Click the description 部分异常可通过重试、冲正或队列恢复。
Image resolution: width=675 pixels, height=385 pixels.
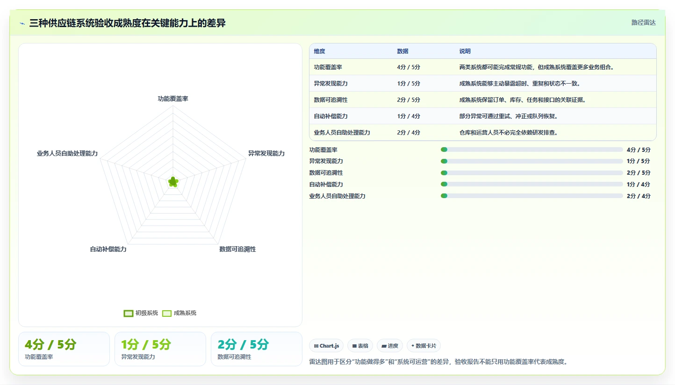coord(509,116)
